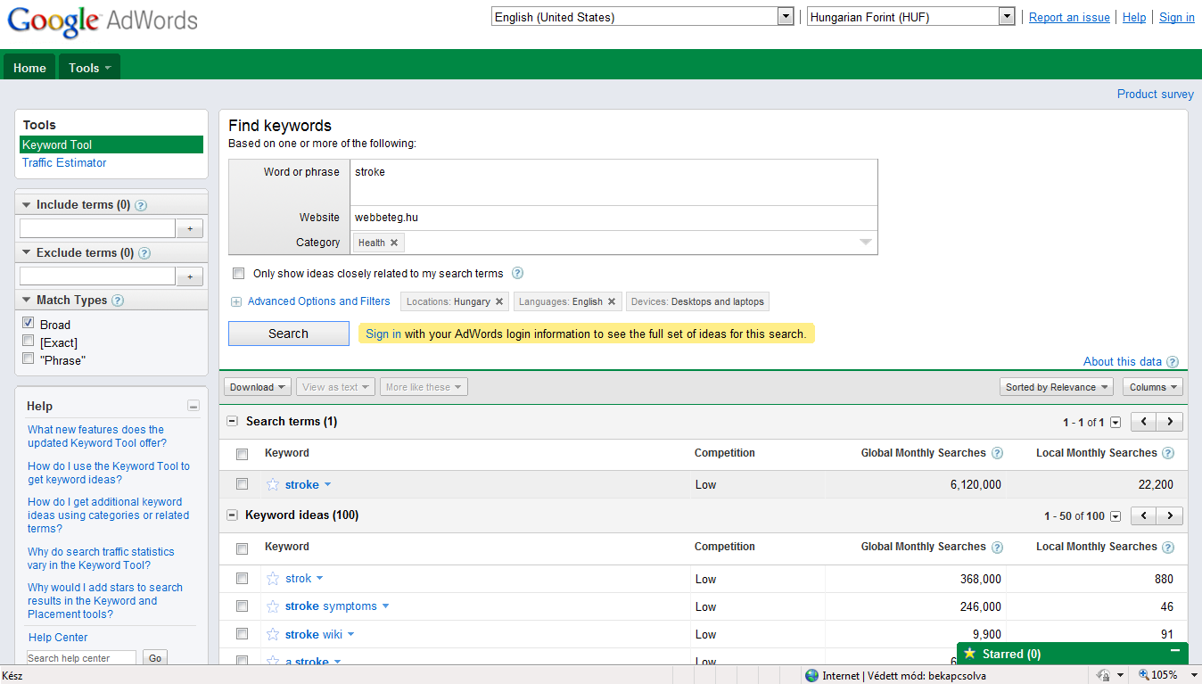
Task: Open help for closely related ideas option
Action: point(517,274)
